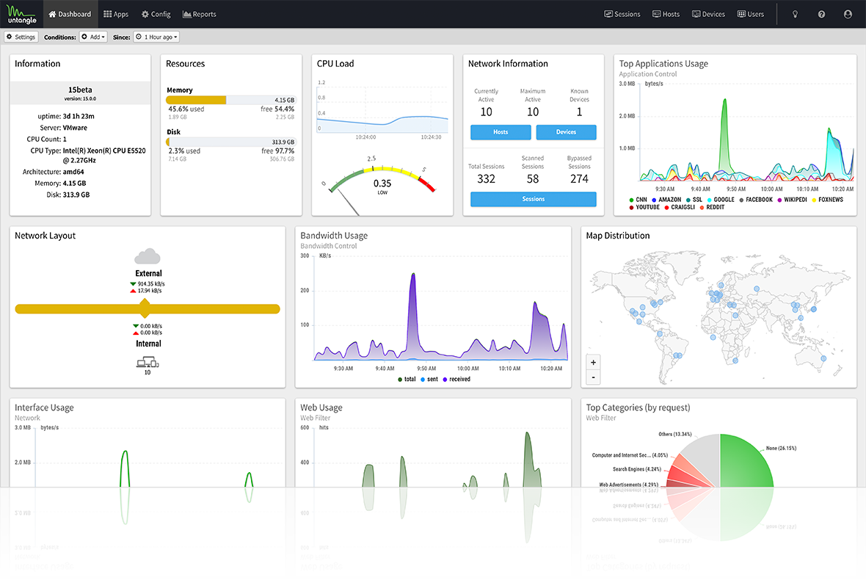Open the help question mark icon
The width and height of the screenshot is (866, 580).
pos(821,14)
